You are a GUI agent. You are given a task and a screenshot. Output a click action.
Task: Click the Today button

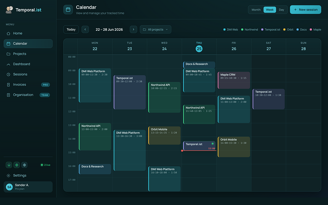pyautogui.click(x=71, y=29)
